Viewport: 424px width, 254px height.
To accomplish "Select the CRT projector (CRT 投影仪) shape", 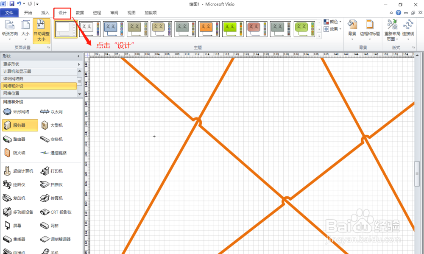I will pos(56,212).
